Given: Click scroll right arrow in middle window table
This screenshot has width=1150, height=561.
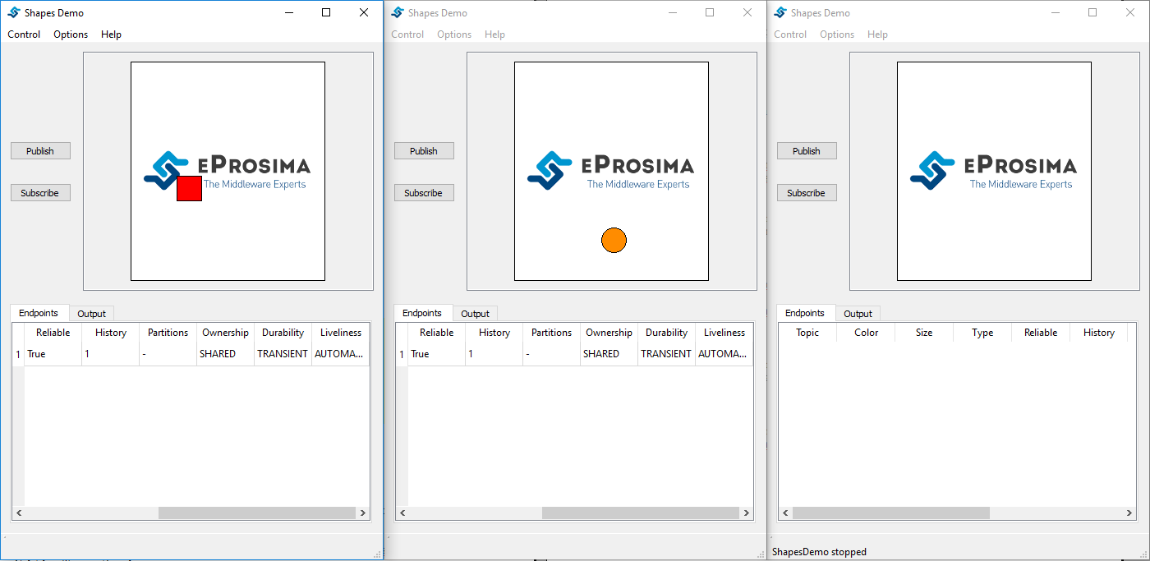Looking at the screenshot, I should [x=746, y=513].
